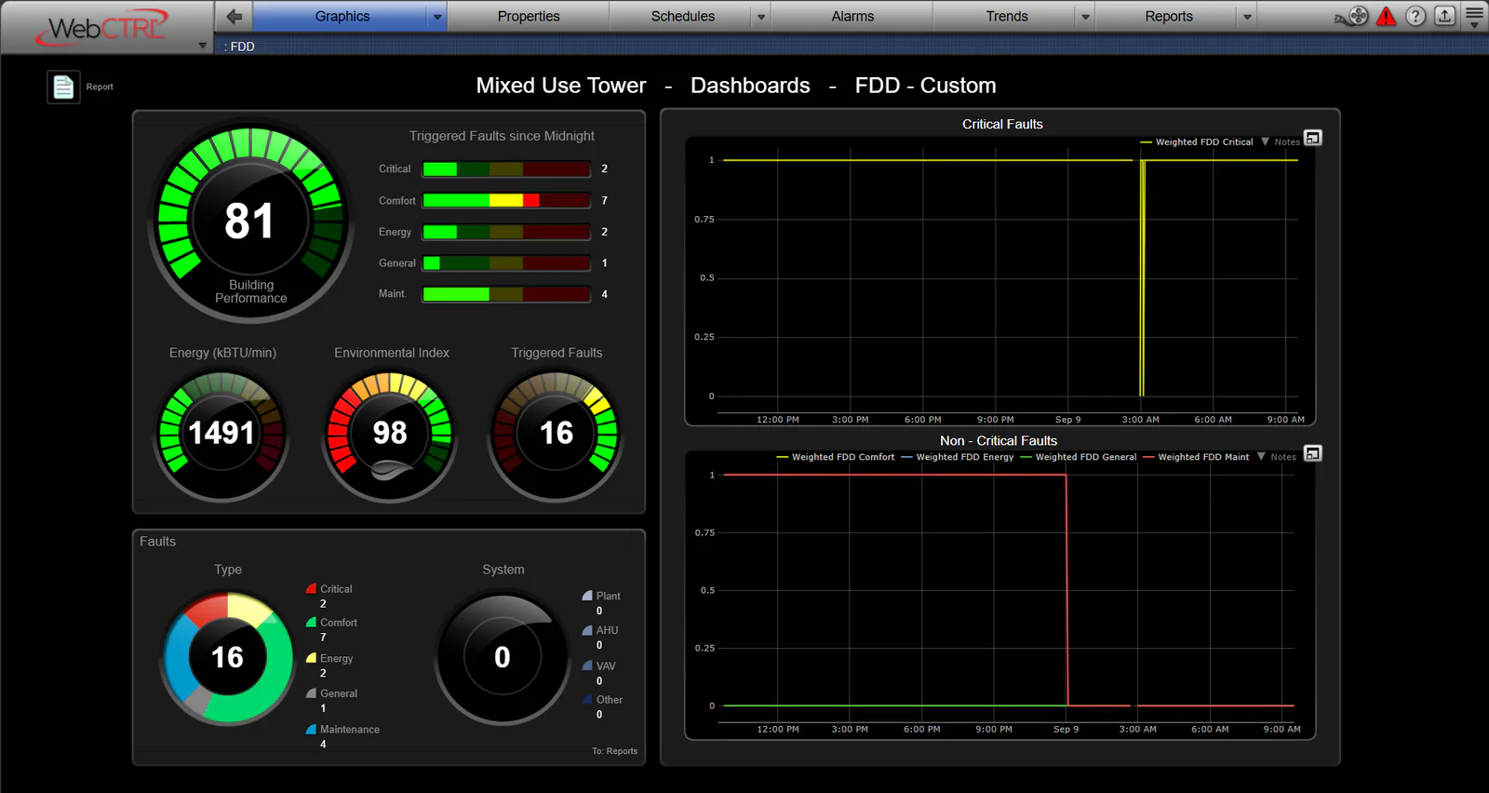Click the Maint. triggered faults bar
The width and height of the screenshot is (1489, 793).
[x=507, y=294]
